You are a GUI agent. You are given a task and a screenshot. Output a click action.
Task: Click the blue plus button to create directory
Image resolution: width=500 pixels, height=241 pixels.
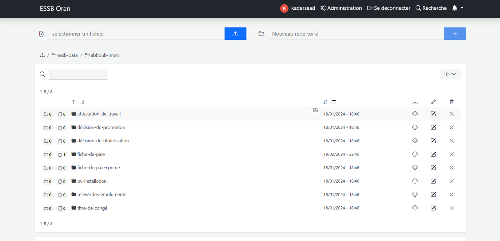click(455, 34)
